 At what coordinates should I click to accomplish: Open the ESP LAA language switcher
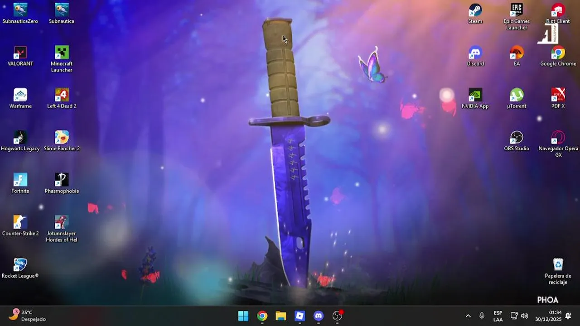point(498,316)
